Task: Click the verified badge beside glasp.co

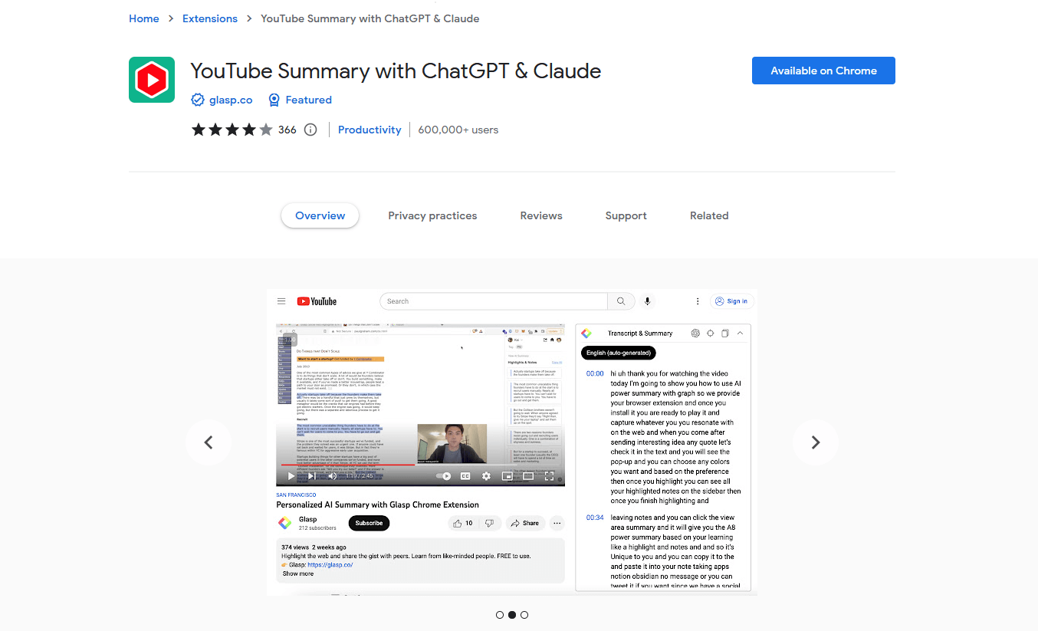Action: click(198, 100)
